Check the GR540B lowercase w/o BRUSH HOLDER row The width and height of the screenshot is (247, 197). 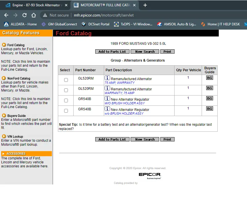coord(66,111)
